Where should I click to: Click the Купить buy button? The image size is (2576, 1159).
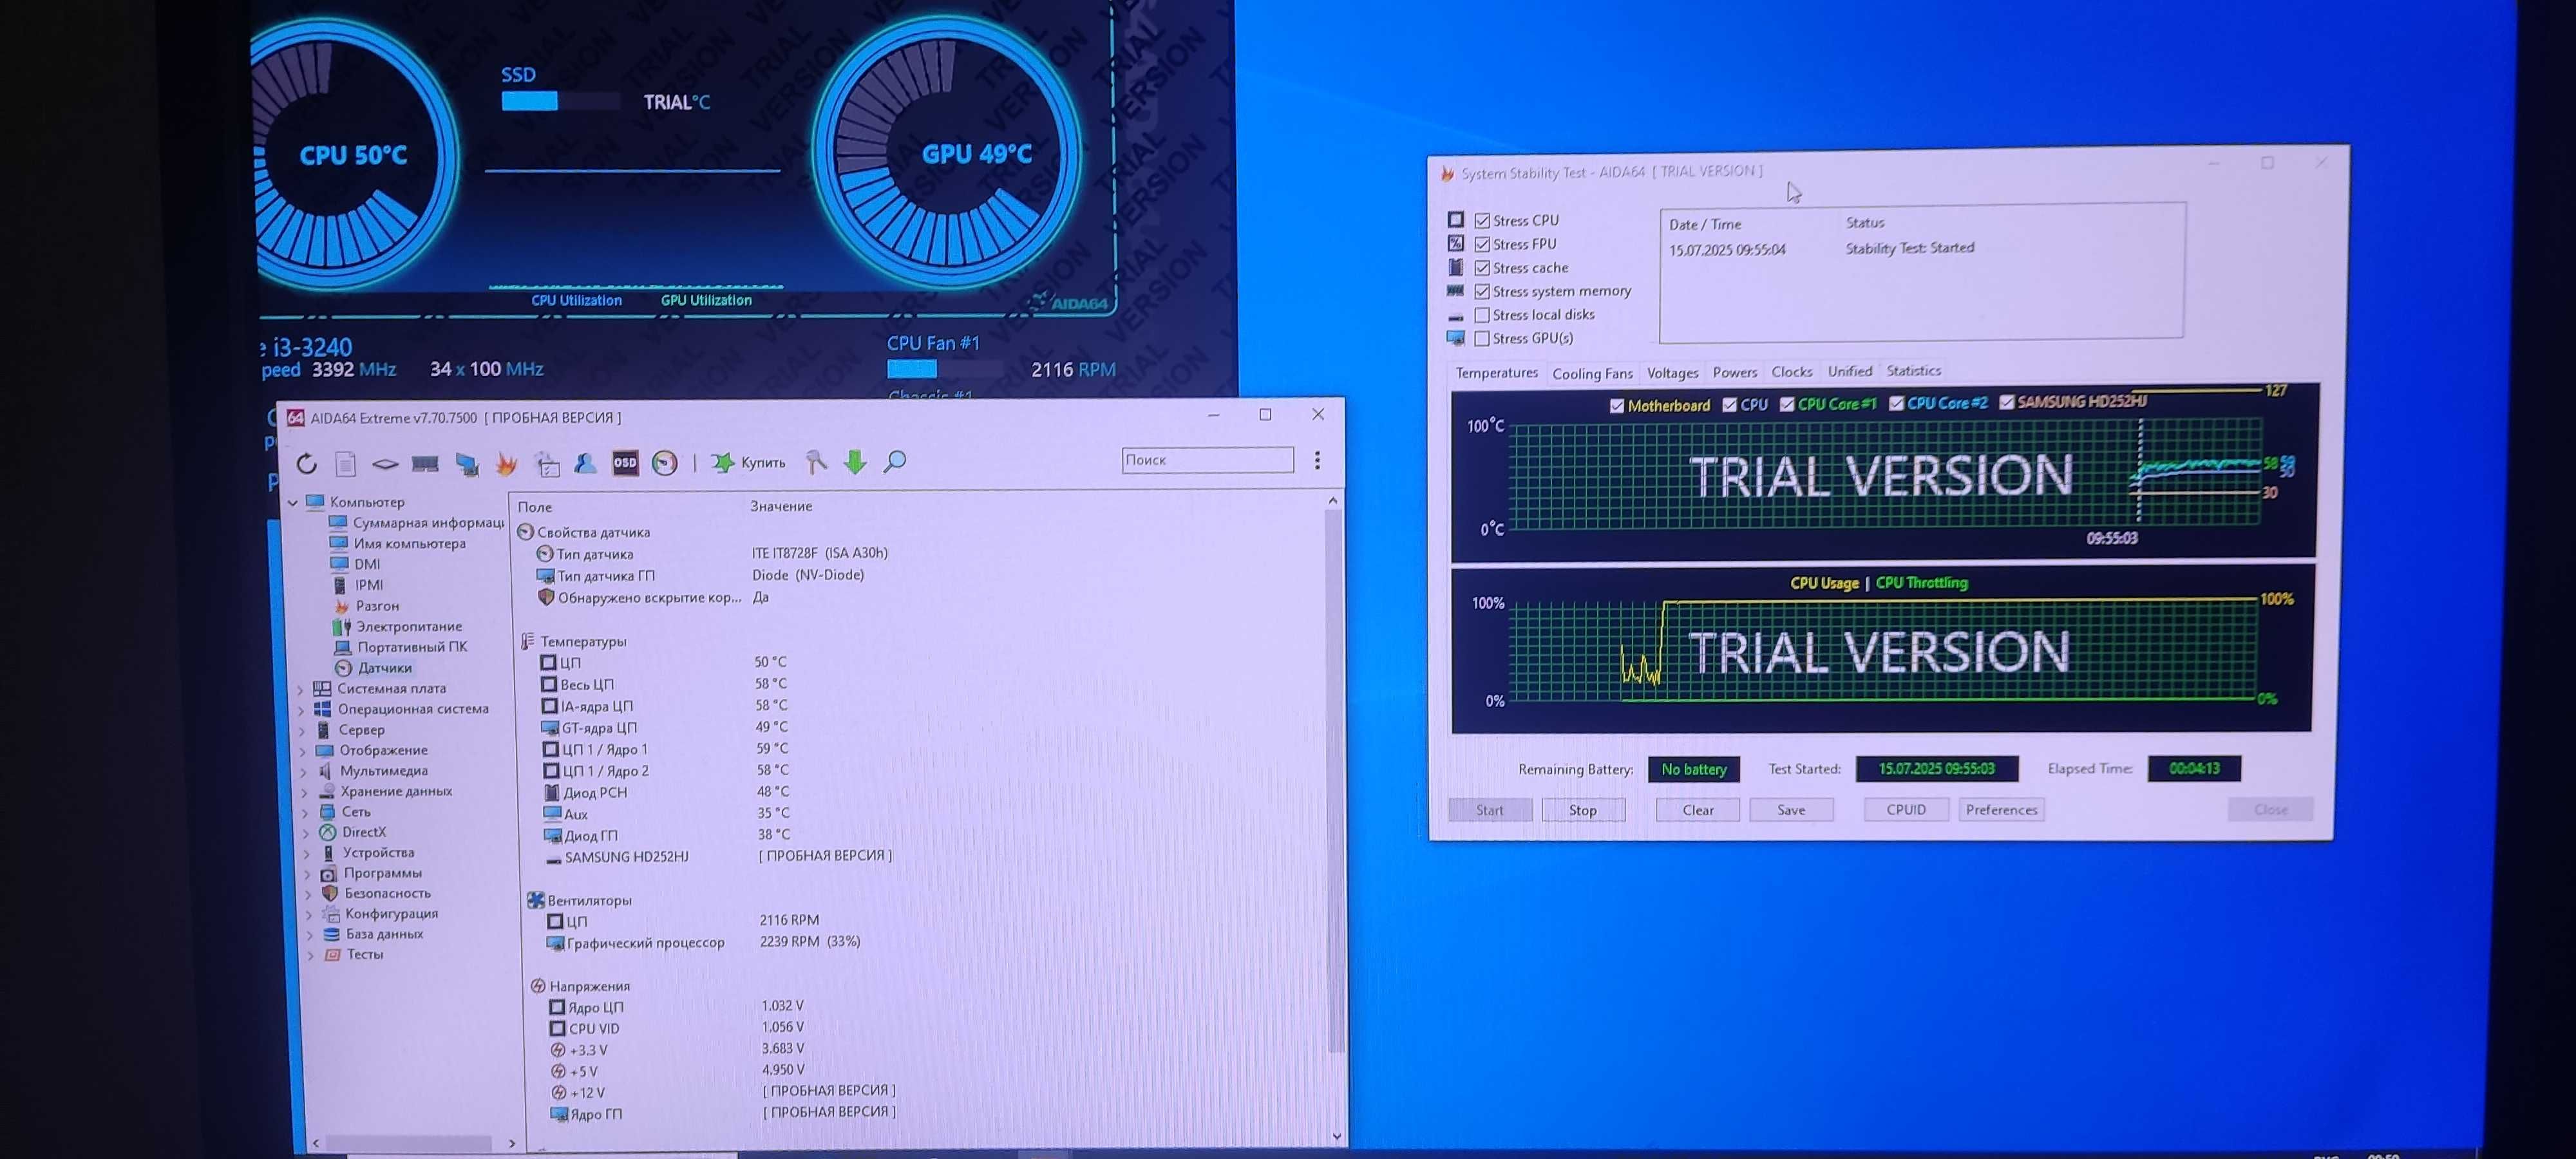pos(747,462)
